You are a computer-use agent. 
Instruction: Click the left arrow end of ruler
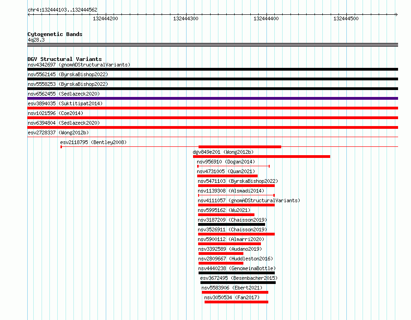[x=29, y=14]
